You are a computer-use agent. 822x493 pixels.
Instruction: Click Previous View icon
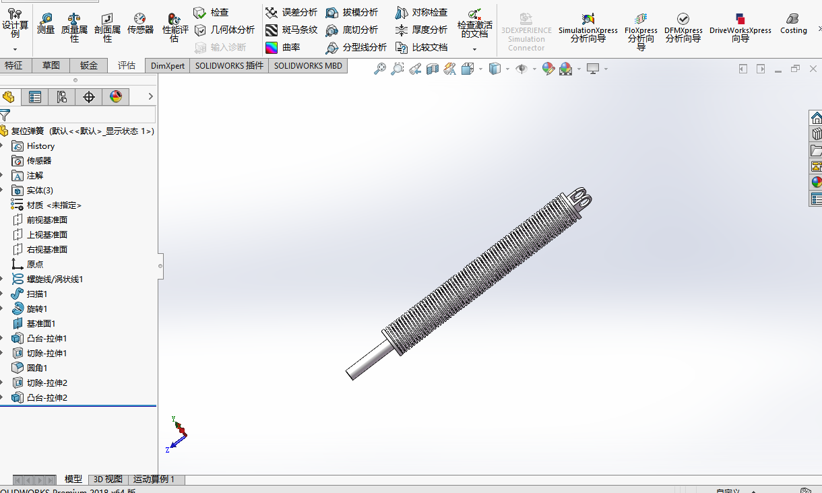[x=415, y=69]
